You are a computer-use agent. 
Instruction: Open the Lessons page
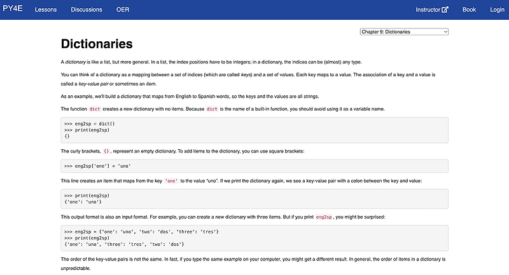point(45,10)
